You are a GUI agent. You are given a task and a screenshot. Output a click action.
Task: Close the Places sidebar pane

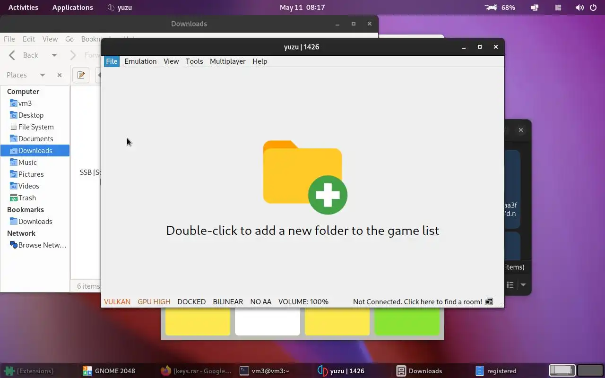click(60, 75)
